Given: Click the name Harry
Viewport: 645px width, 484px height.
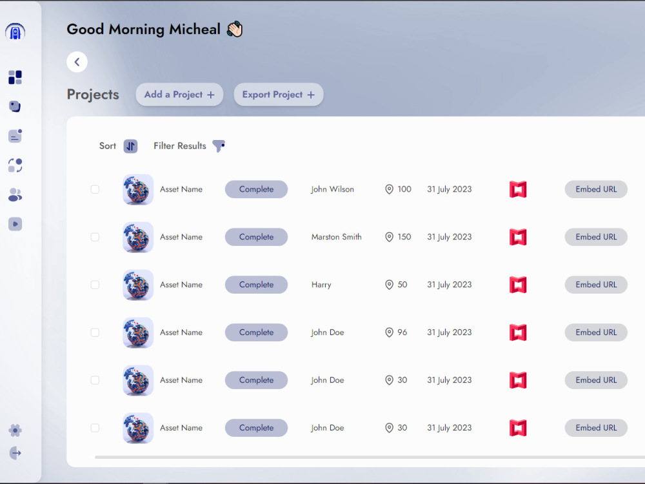Looking at the screenshot, I should [321, 285].
